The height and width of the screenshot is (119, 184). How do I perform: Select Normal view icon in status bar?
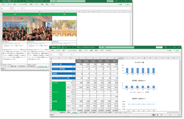point(154,115)
